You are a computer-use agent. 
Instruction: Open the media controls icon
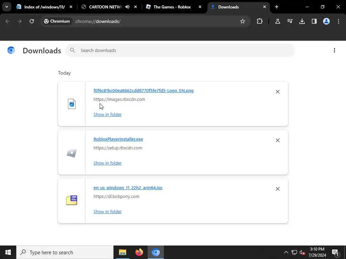(290, 21)
